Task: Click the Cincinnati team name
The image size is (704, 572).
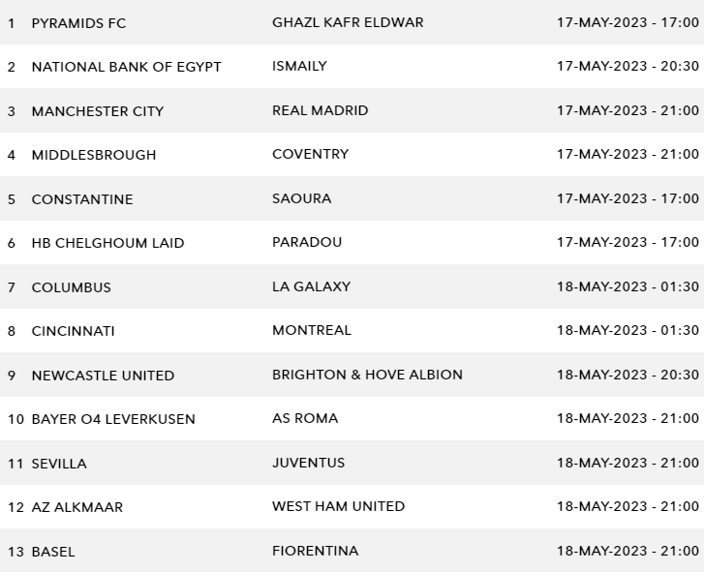Action: pyautogui.click(x=73, y=331)
